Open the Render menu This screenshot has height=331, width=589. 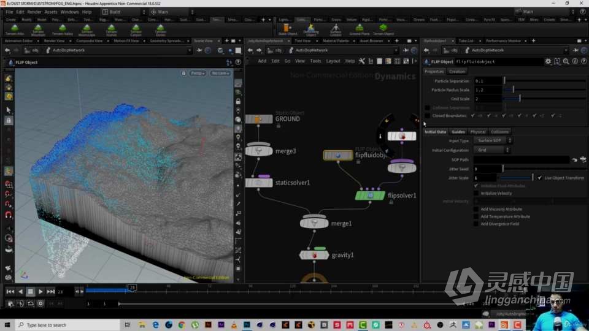pos(34,12)
